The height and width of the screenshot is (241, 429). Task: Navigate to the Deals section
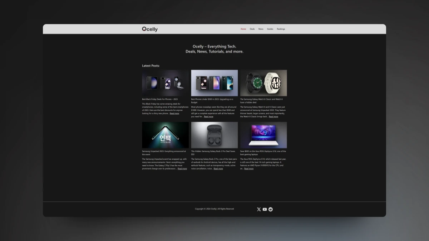(252, 29)
